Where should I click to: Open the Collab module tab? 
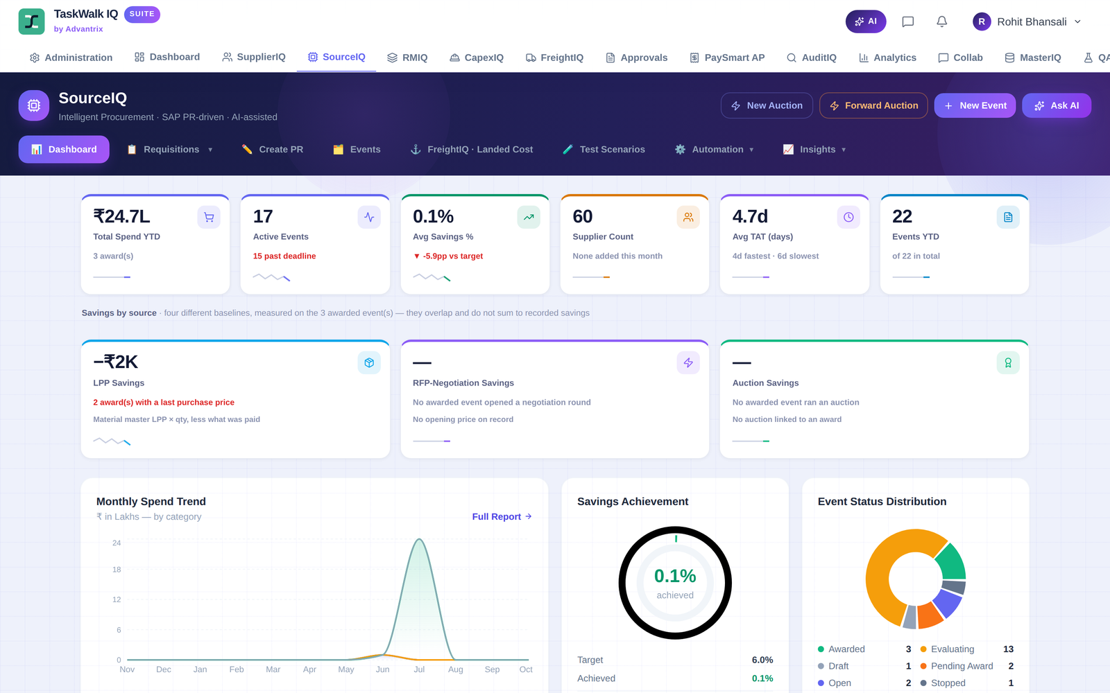pos(960,58)
